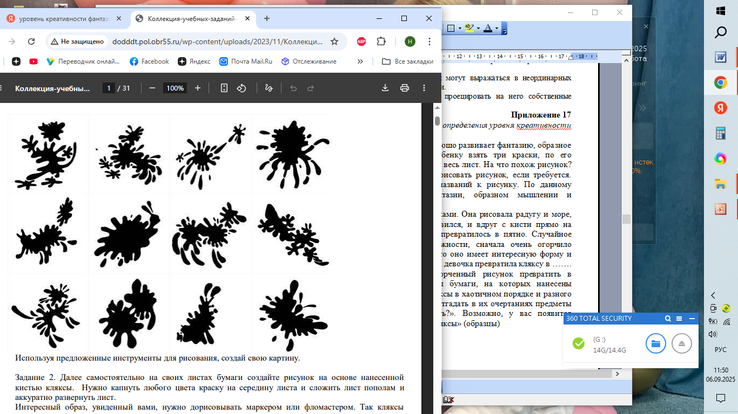Apply the yellow highlight color in Word
The width and height of the screenshot is (738, 414).
coord(469,28)
